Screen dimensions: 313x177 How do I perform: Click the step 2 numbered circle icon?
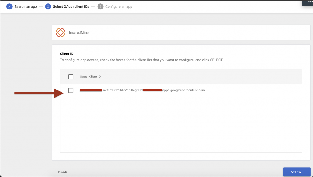coord(48,6)
